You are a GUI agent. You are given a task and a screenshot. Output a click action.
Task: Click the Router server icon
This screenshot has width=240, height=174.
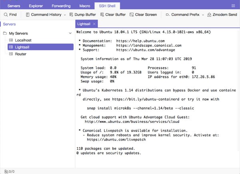click(x=11, y=54)
